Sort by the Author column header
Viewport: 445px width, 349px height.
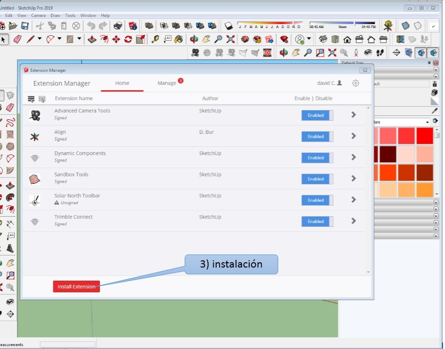coord(210,98)
